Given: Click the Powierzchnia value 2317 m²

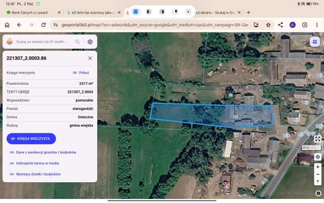Looking at the screenshot, I should (86, 83).
